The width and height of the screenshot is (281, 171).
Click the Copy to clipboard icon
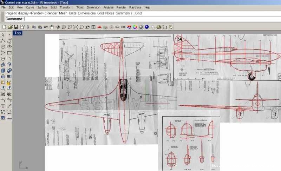[34, 27]
